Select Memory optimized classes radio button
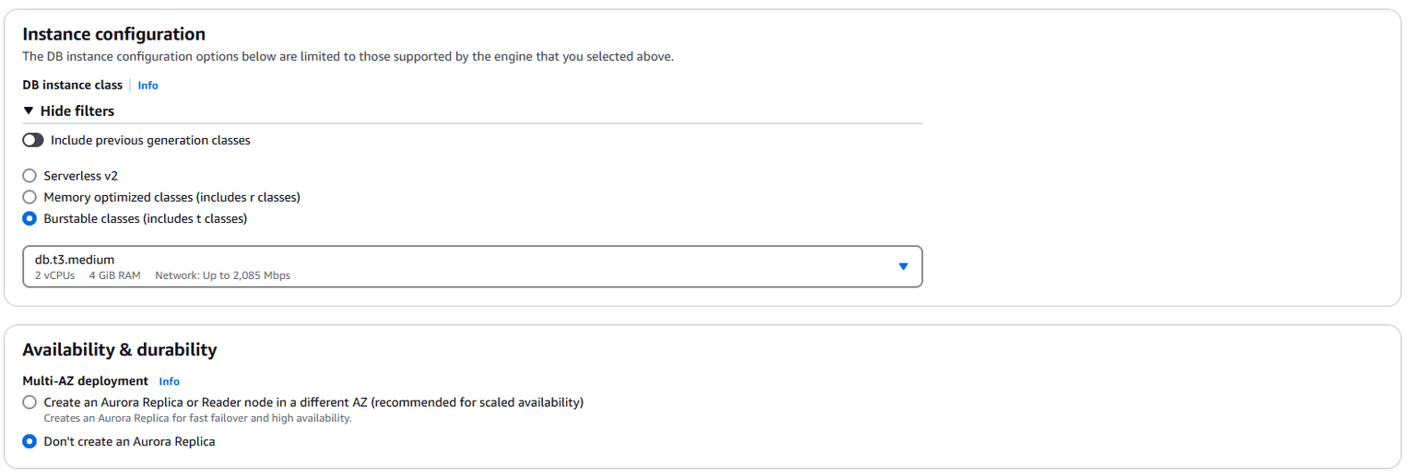This screenshot has width=1416, height=476. [x=29, y=197]
